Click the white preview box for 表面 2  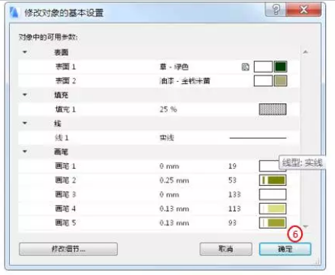pyautogui.click(x=263, y=81)
